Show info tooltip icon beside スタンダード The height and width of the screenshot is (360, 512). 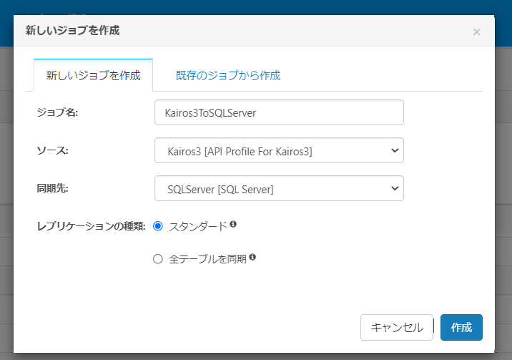tap(233, 225)
